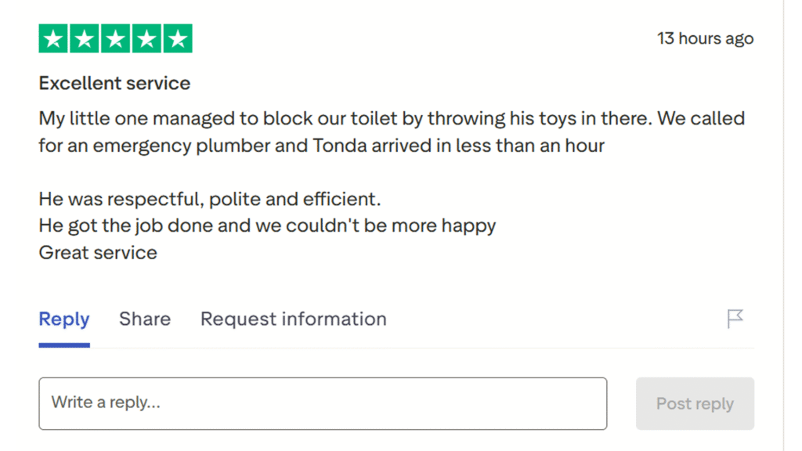Viewport: 802px width, 451px height.
Task: Flag this review with the flag icon
Action: click(735, 319)
